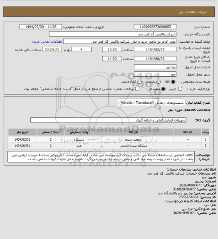Click the need date 1404/02/31 in row 1
Viewport: 218px width, 239px height.
tap(22, 139)
